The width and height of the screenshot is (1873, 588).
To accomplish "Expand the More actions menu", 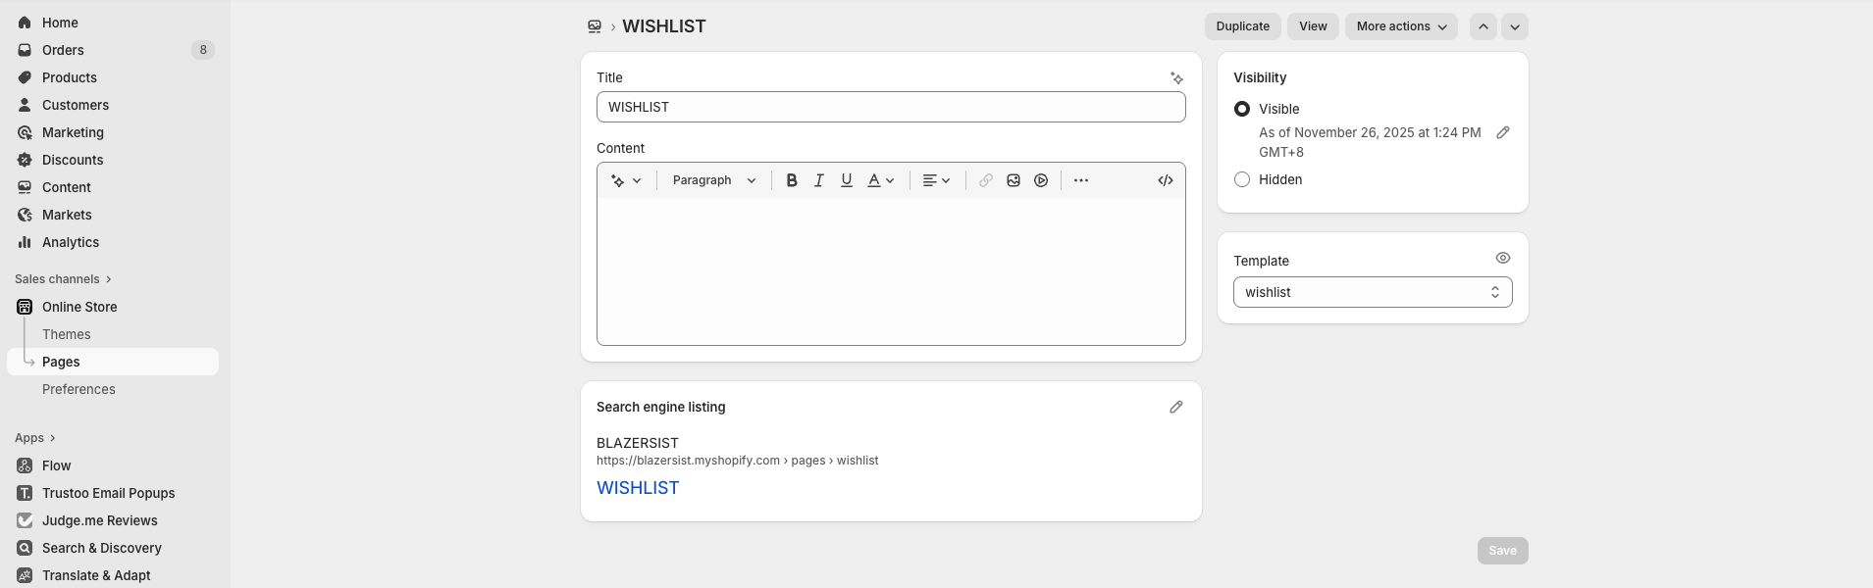I will coord(1400,26).
